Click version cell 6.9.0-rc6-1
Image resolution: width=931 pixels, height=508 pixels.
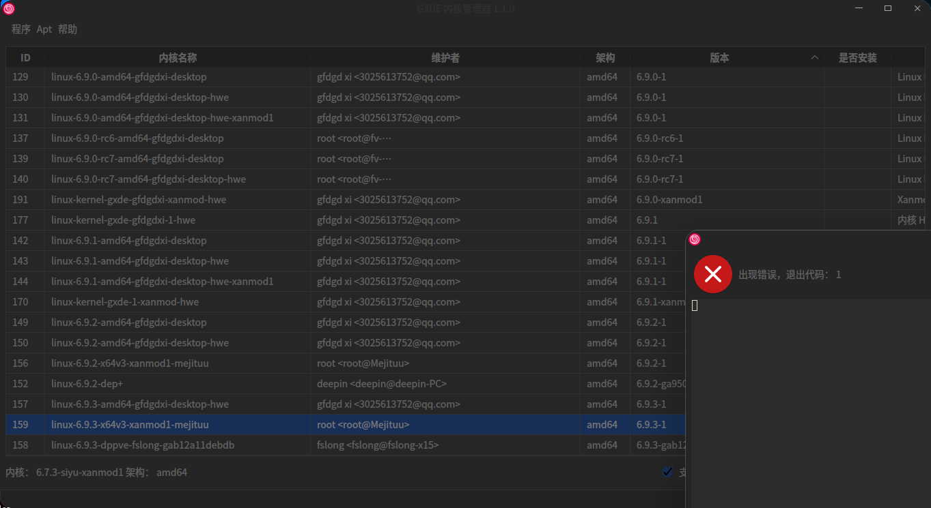[660, 138]
